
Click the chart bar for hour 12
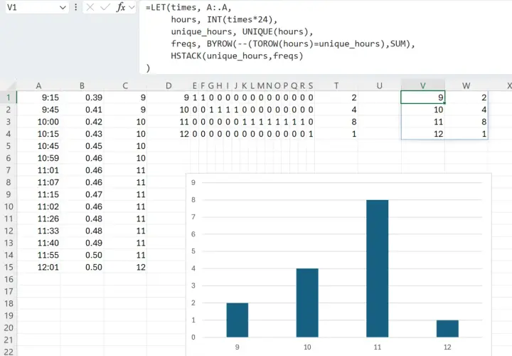(447, 328)
